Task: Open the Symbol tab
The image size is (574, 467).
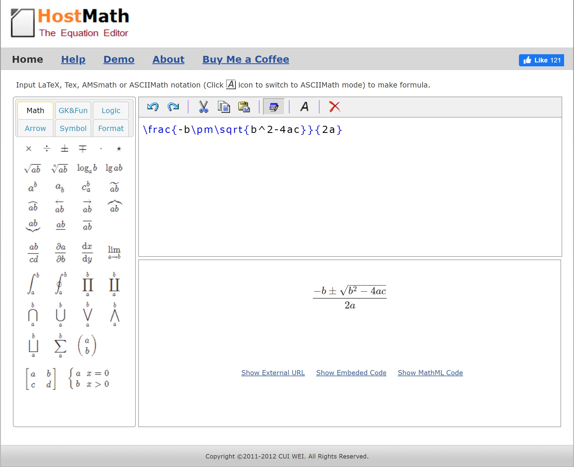Action: tap(73, 129)
